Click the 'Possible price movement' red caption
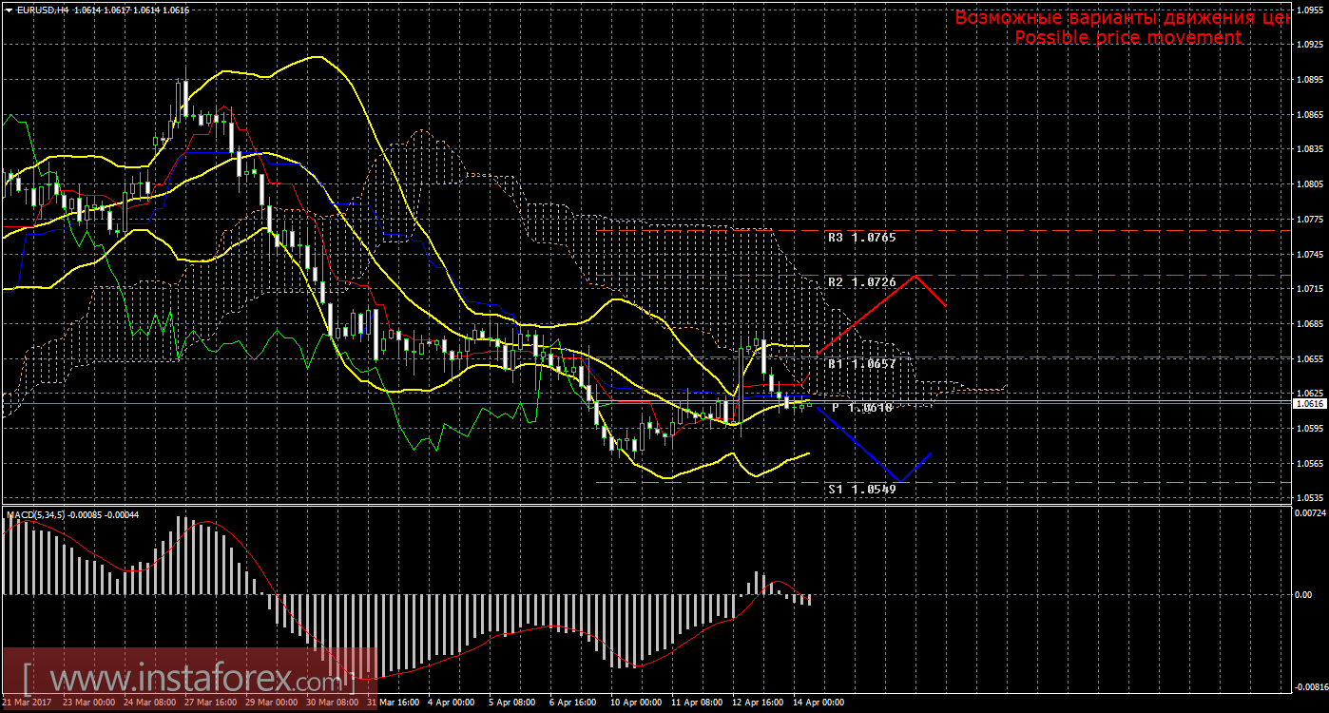The height and width of the screenshot is (713, 1329). pyautogui.click(x=1127, y=37)
